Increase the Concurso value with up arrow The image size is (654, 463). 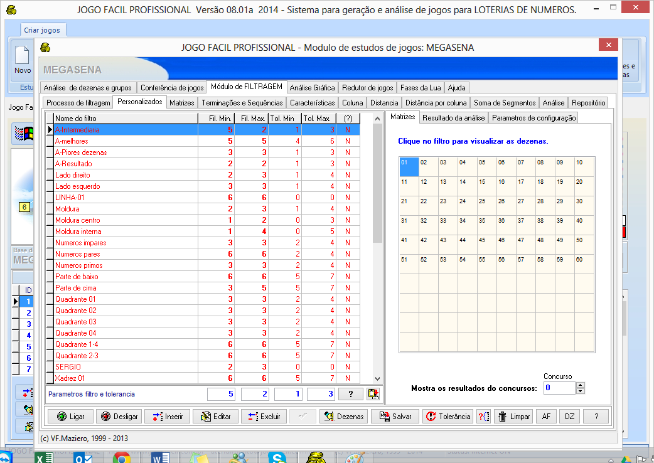coord(581,385)
